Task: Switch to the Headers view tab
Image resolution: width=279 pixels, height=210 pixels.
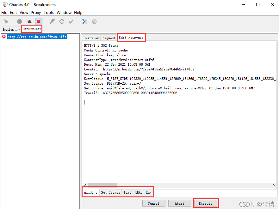Action: coord(90,193)
